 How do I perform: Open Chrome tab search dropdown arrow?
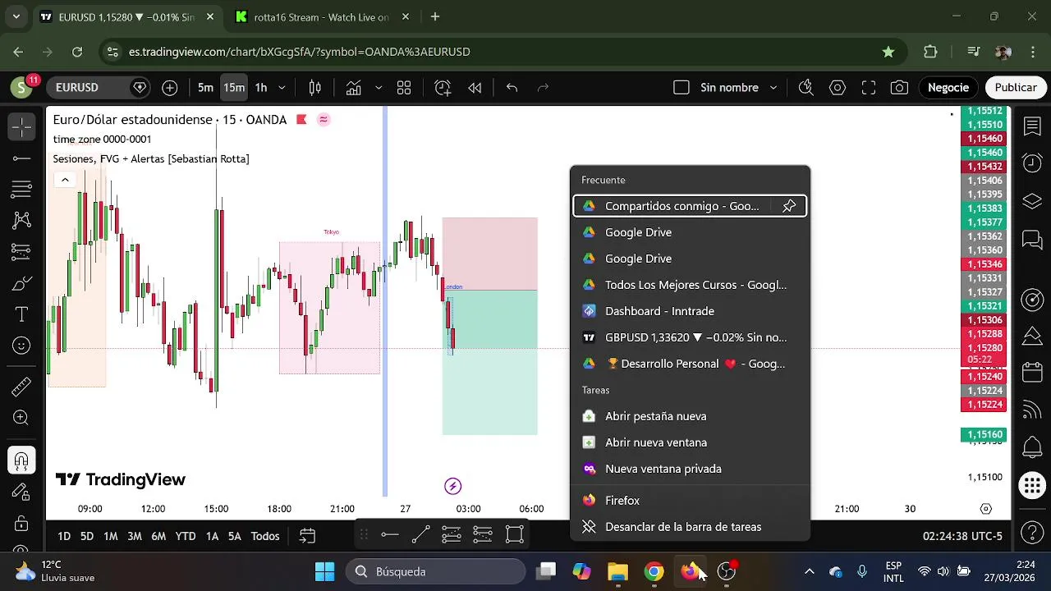pyautogui.click(x=16, y=16)
